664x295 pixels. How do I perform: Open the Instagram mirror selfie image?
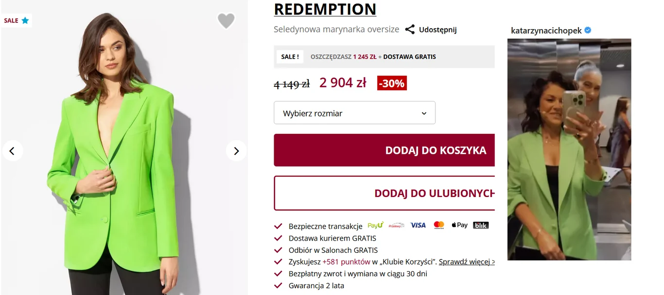point(569,149)
